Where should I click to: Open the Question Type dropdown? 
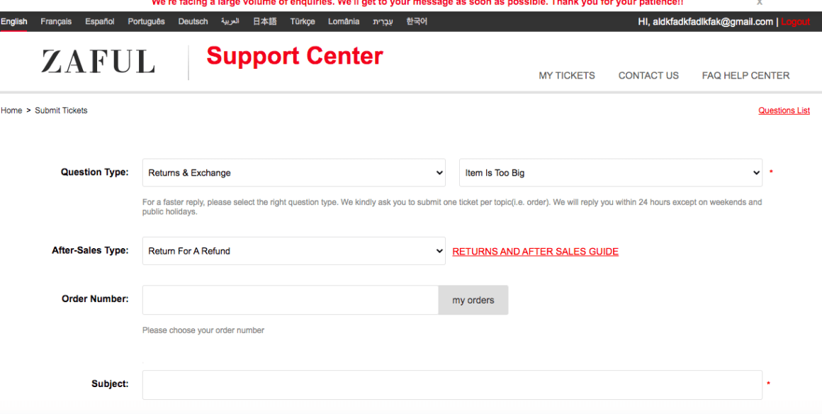[x=293, y=173]
